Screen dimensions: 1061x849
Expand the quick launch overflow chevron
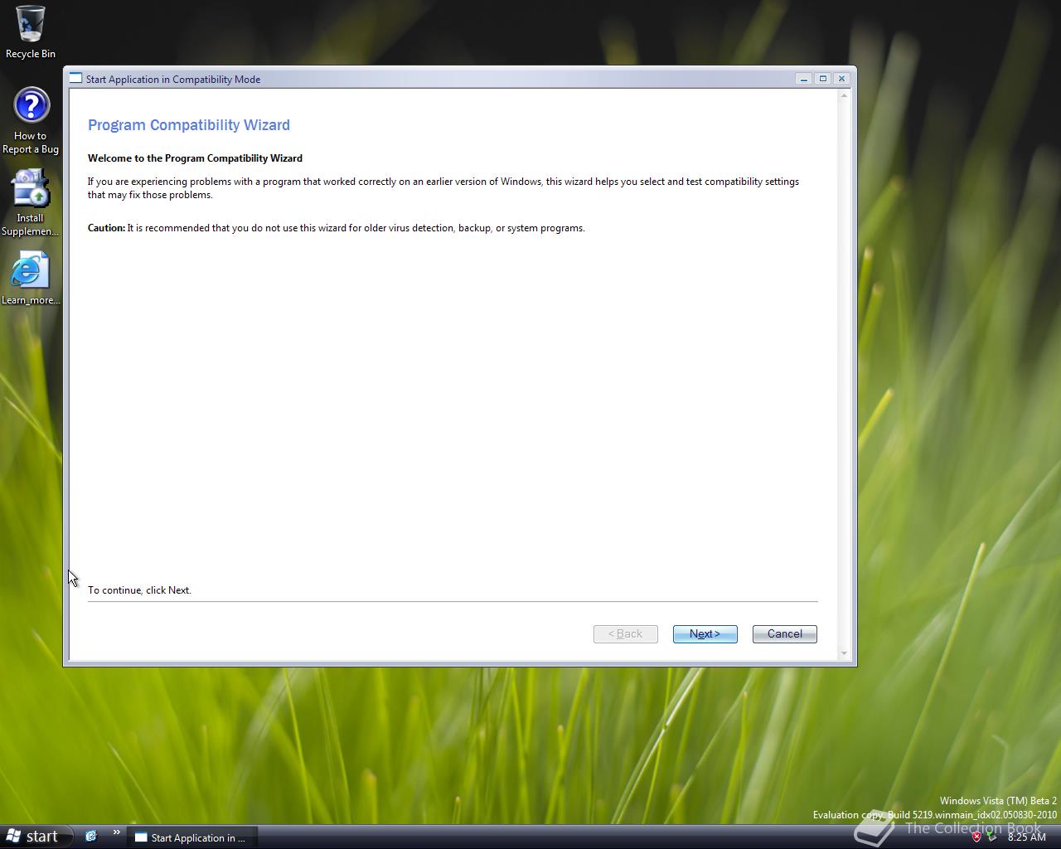click(116, 833)
